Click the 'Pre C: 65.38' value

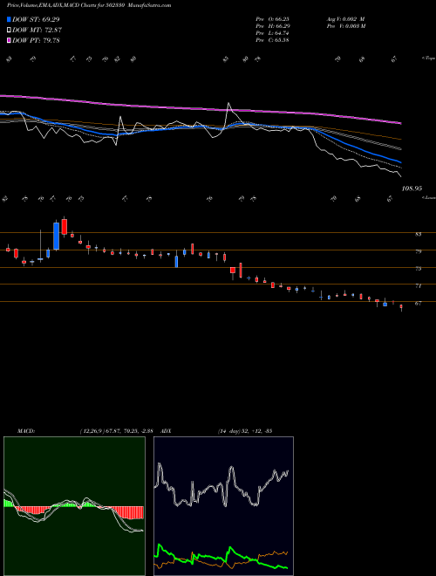(272, 40)
